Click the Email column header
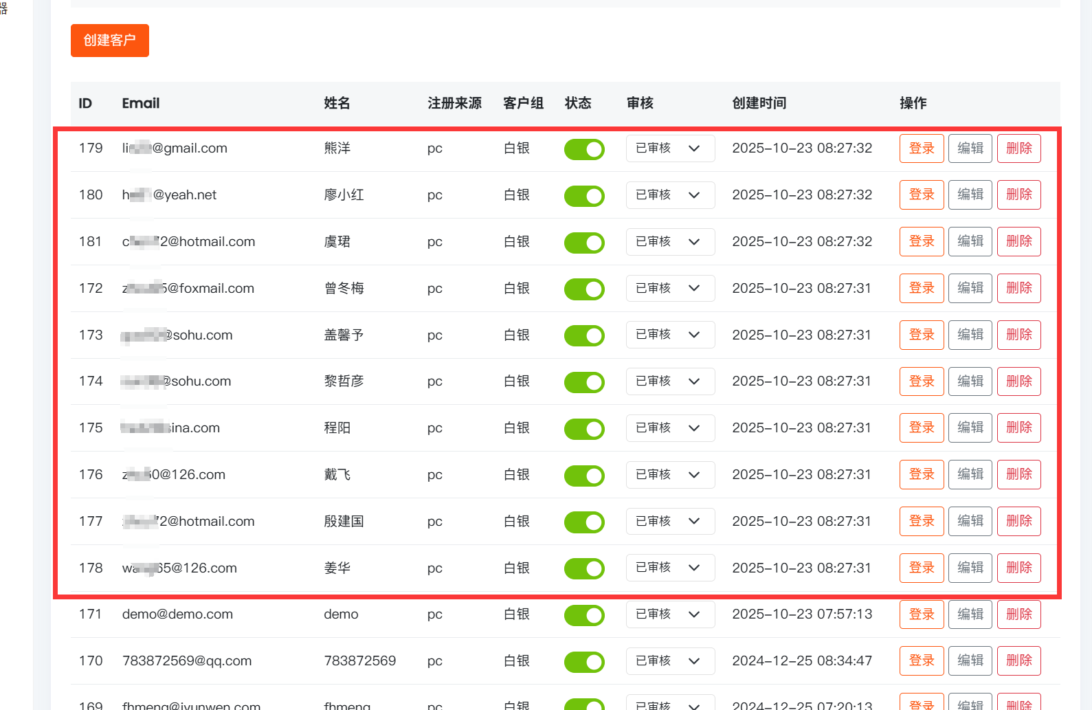The image size is (1092, 710). [141, 103]
